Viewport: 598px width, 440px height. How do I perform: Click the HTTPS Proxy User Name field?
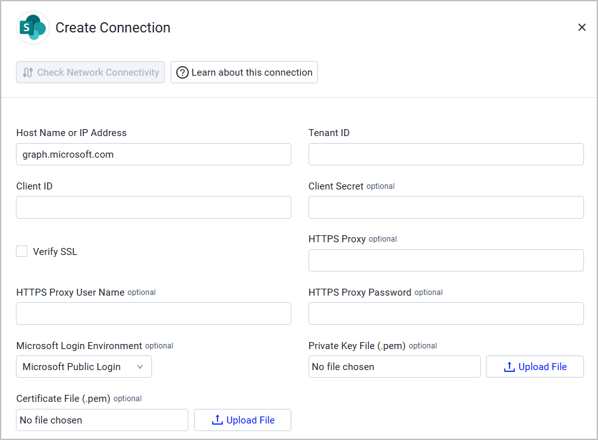(x=153, y=313)
